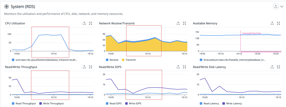This screenshot has height=107, width=286.
Task: Click the Forecasted Past (11m) marker label
Action: [251, 33]
